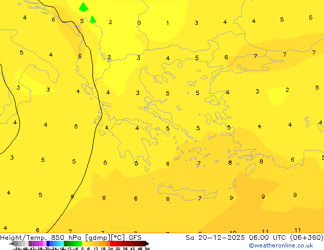Click the smaller green triangle patch on the map
The image size is (324, 250).
pos(93,19)
